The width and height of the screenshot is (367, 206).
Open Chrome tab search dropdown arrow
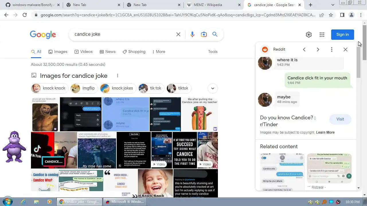pyautogui.click(x=333, y=5)
